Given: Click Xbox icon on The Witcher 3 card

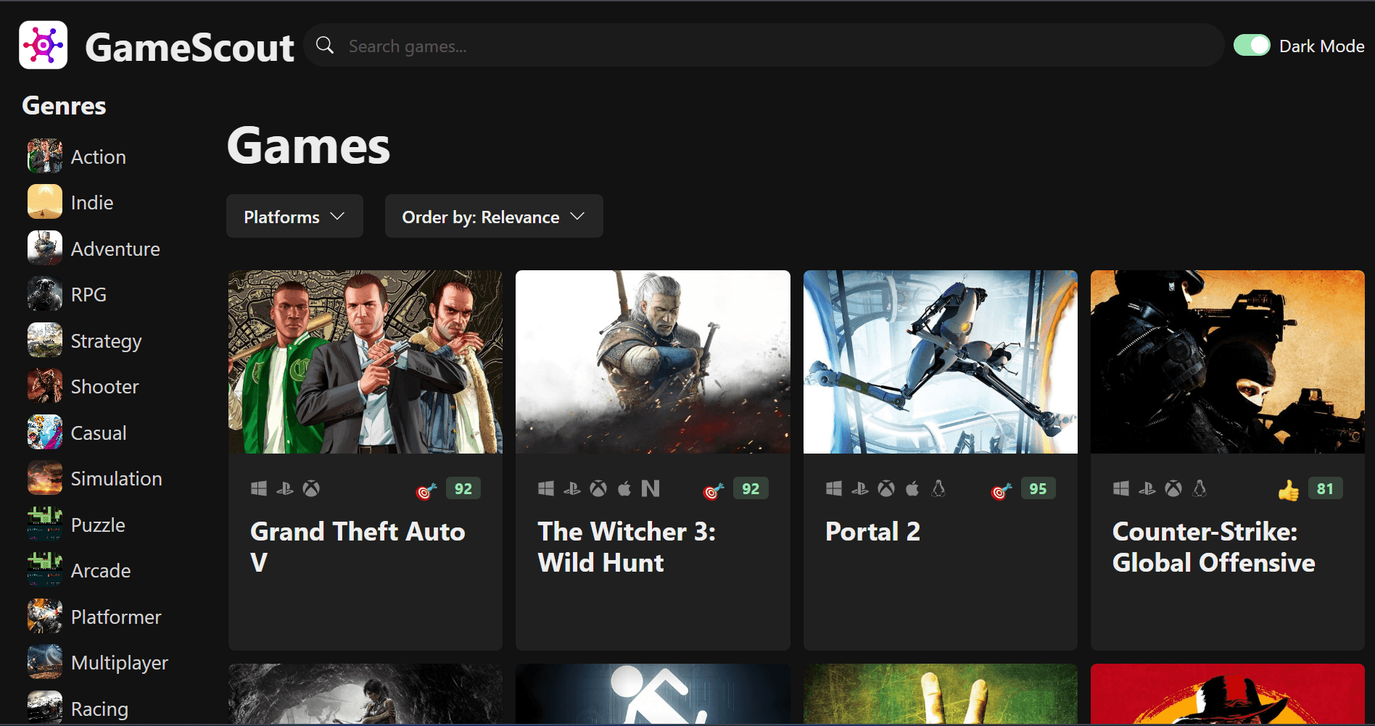Looking at the screenshot, I should pos(598,489).
